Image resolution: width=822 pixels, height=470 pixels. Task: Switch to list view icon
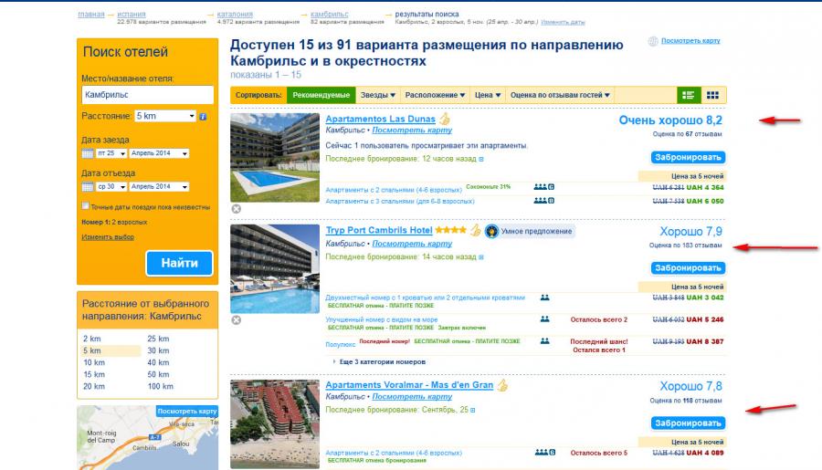point(689,95)
